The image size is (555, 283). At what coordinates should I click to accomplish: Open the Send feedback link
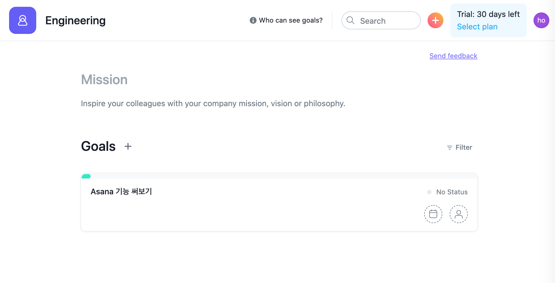click(x=453, y=56)
